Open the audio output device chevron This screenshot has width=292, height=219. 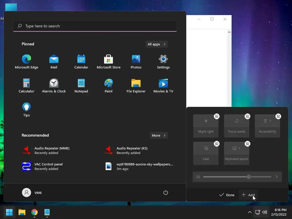pos(277,177)
